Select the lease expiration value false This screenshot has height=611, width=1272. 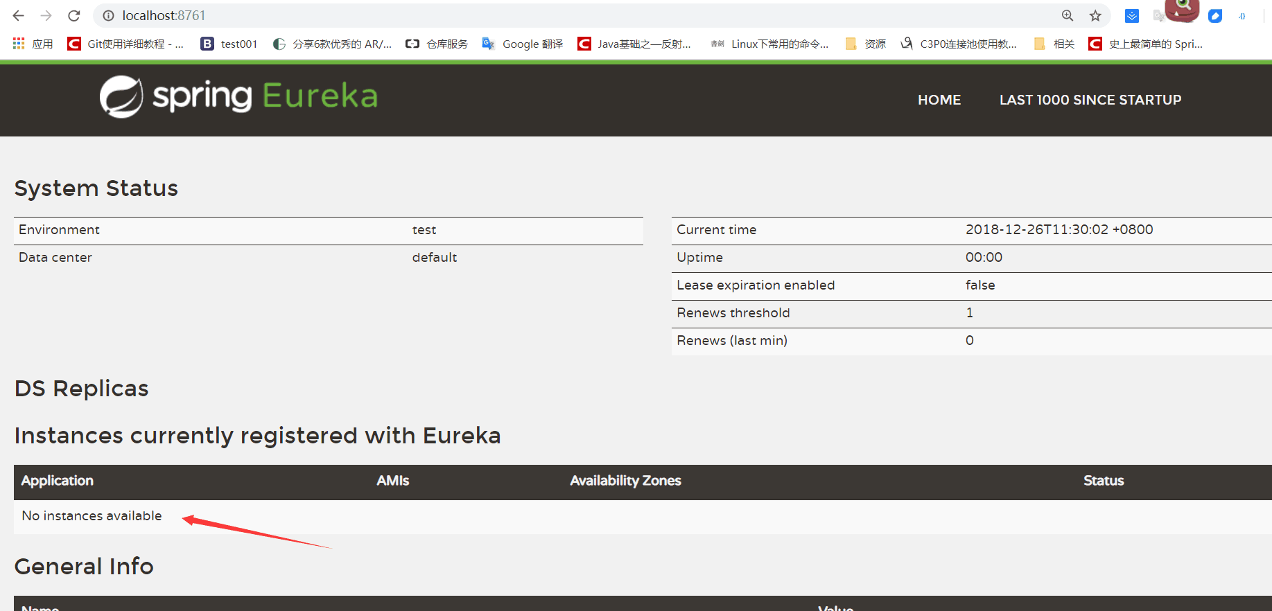point(980,285)
